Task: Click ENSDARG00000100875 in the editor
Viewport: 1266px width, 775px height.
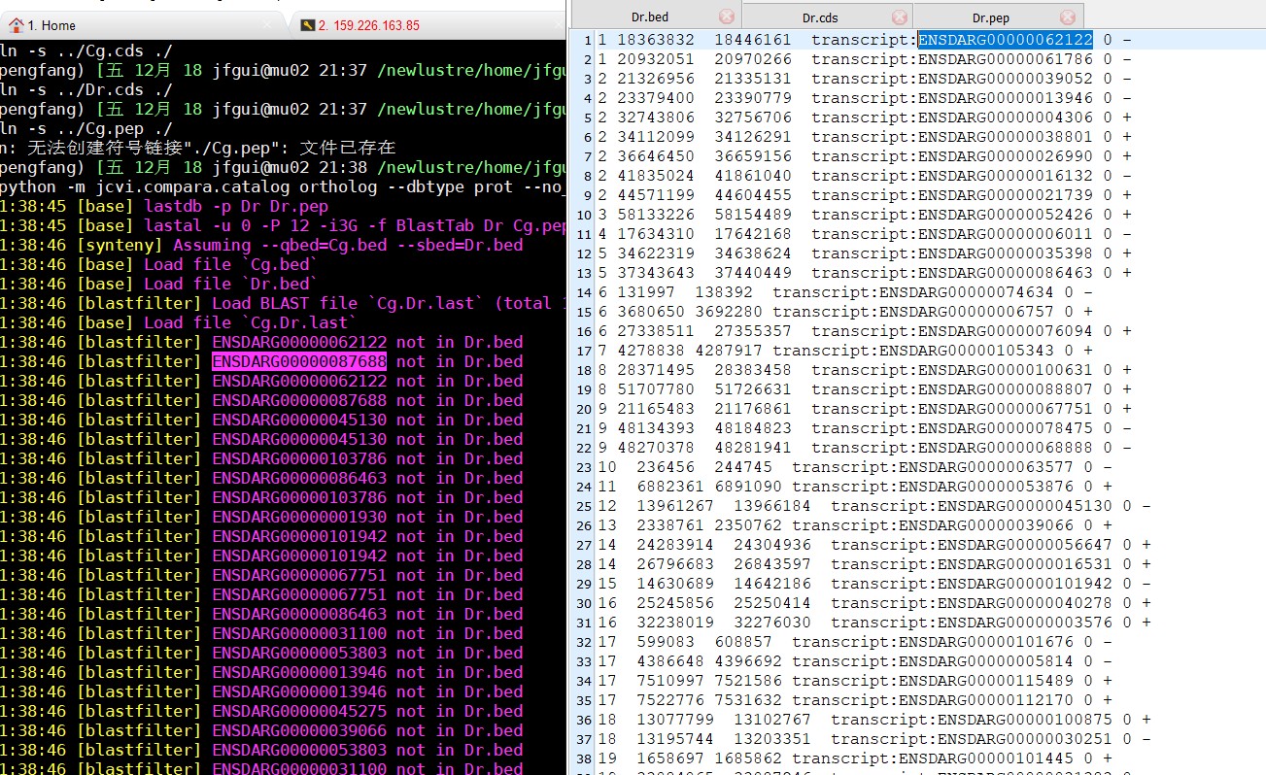Action: (x=1025, y=720)
